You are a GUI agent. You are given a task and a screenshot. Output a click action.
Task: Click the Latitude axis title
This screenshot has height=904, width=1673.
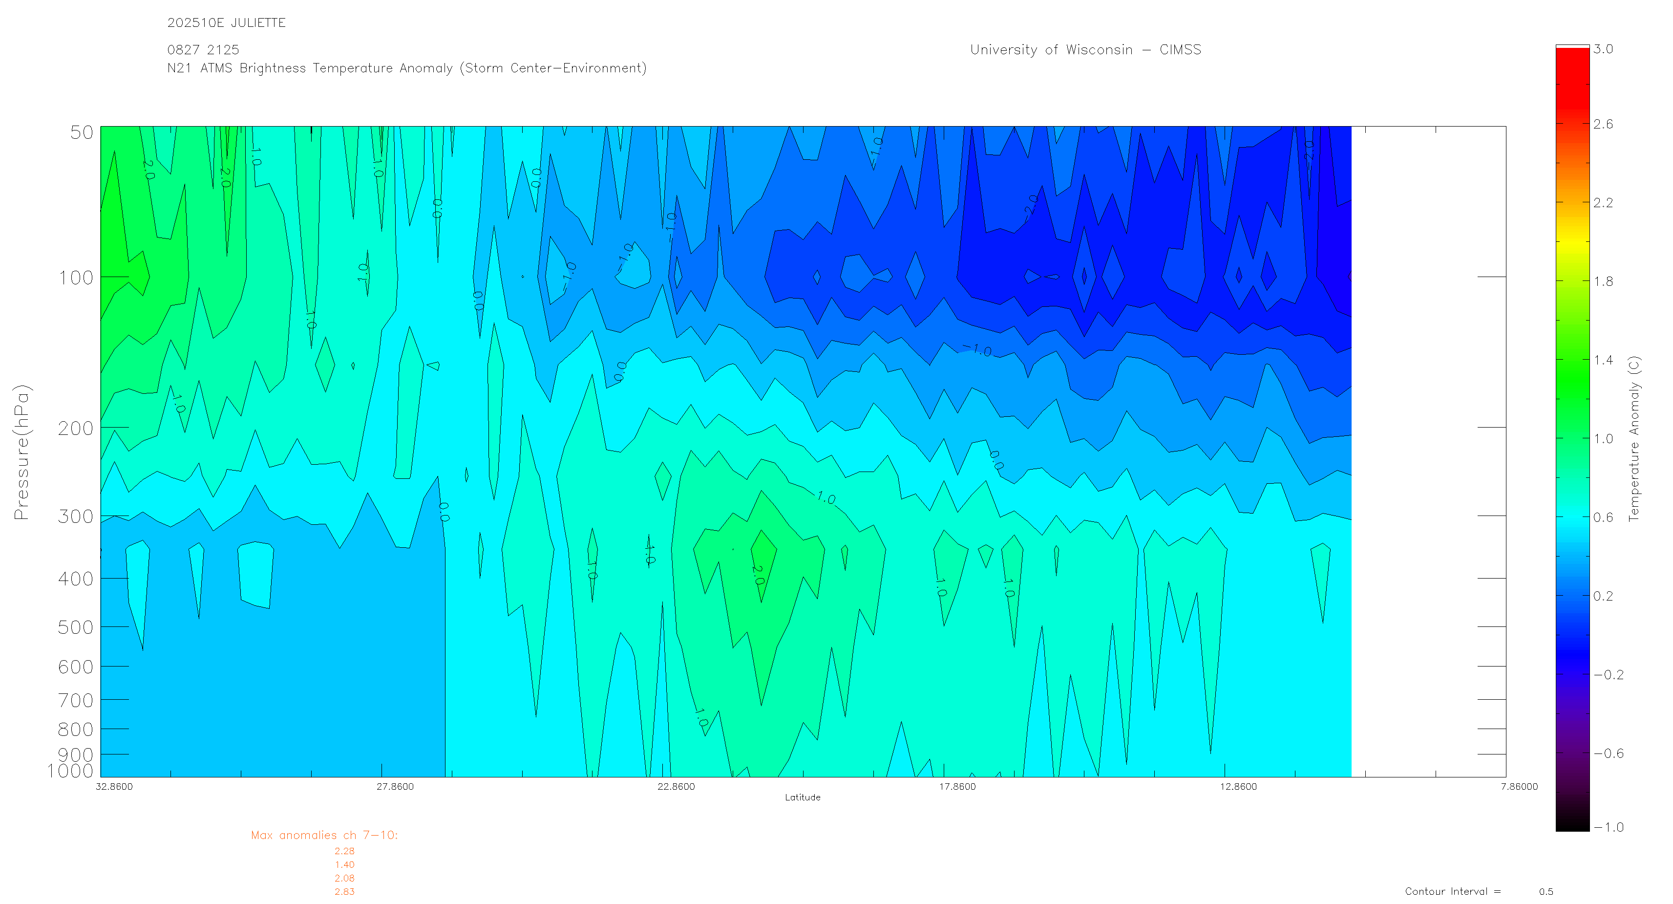802,797
